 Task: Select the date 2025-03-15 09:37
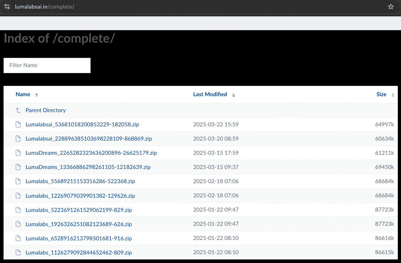[216, 167]
